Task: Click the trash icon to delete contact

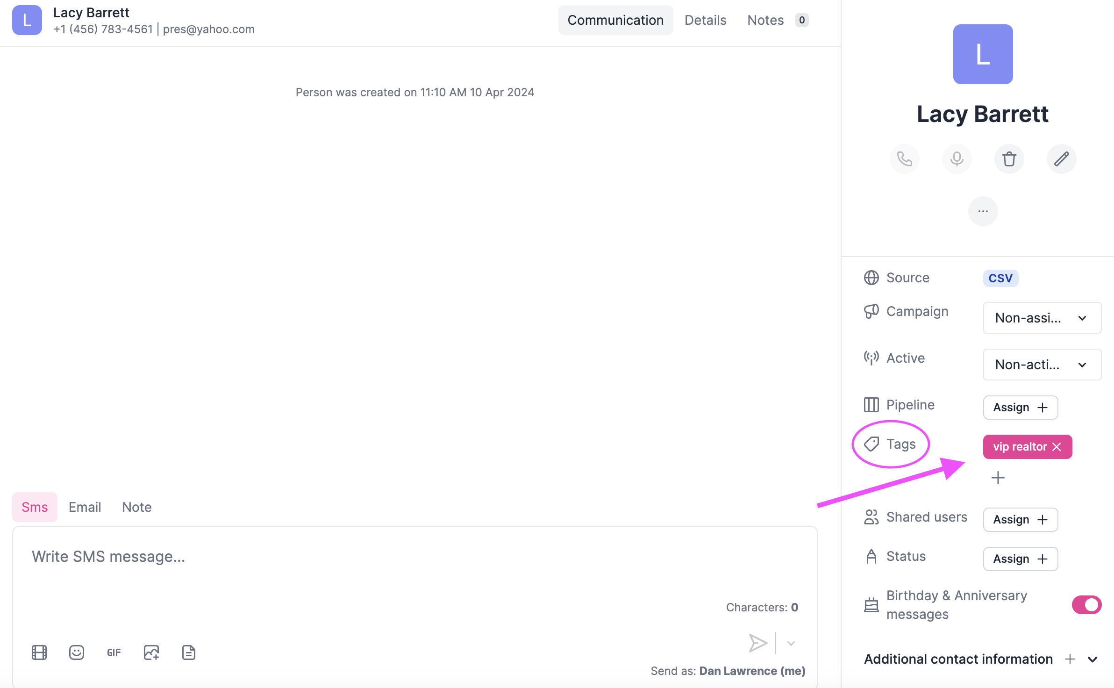Action: (1009, 159)
